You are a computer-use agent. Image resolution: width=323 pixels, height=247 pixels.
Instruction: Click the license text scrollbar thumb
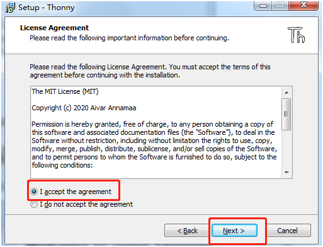click(286, 114)
